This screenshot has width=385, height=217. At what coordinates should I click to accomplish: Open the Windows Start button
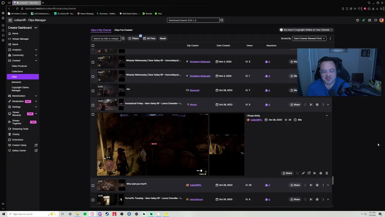[x=4, y=214]
